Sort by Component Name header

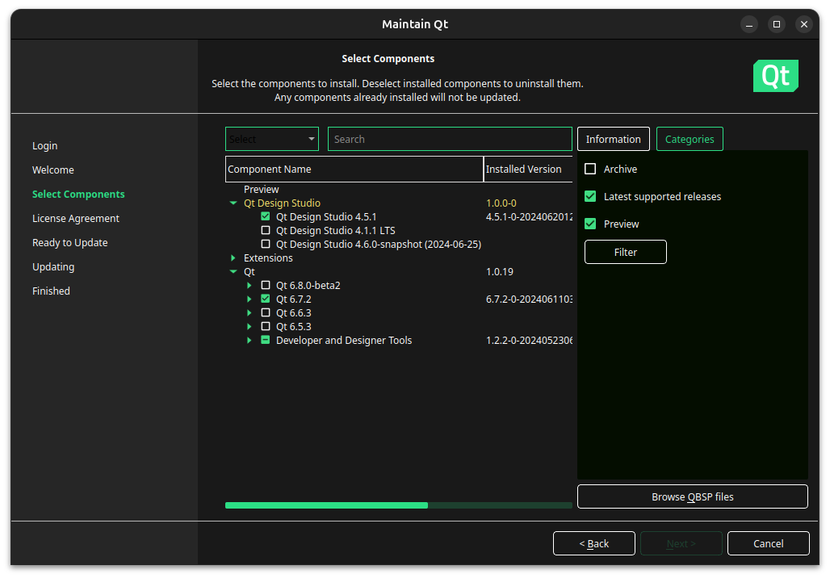tap(354, 169)
